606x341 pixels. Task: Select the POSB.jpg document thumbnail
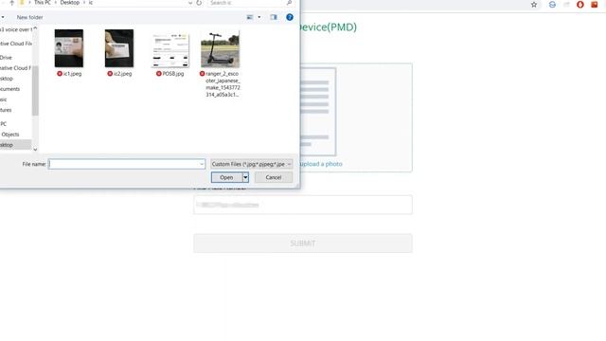click(x=170, y=50)
